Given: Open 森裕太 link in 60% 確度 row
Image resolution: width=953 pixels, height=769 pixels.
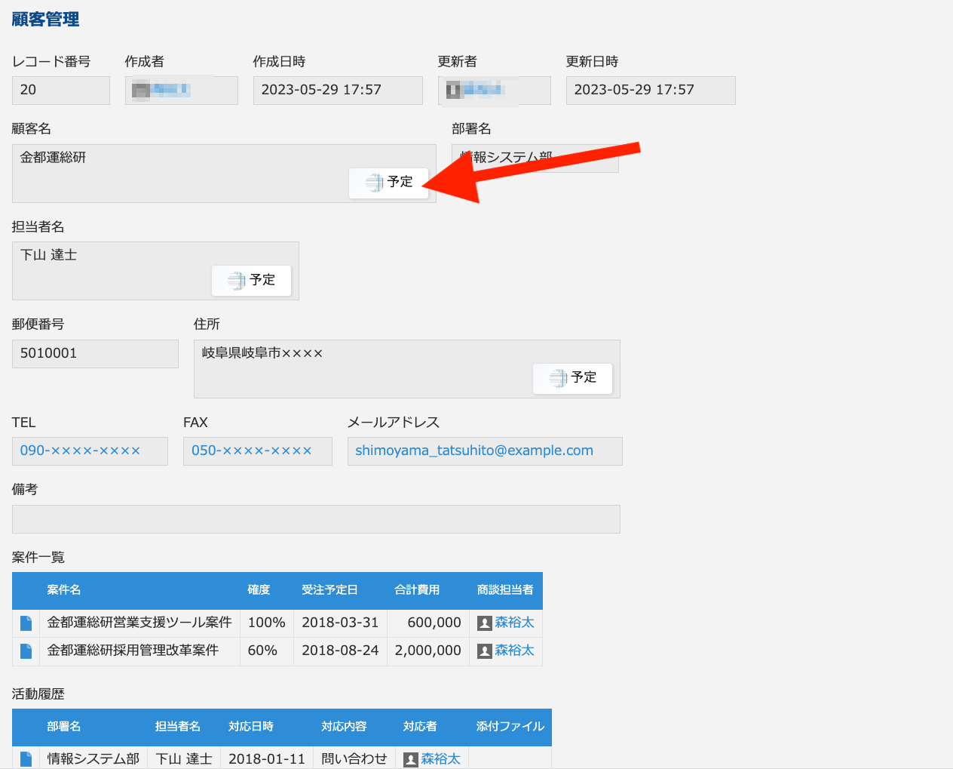Looking at the screenshot, I should pyautogui.click(x=514, y=651).
